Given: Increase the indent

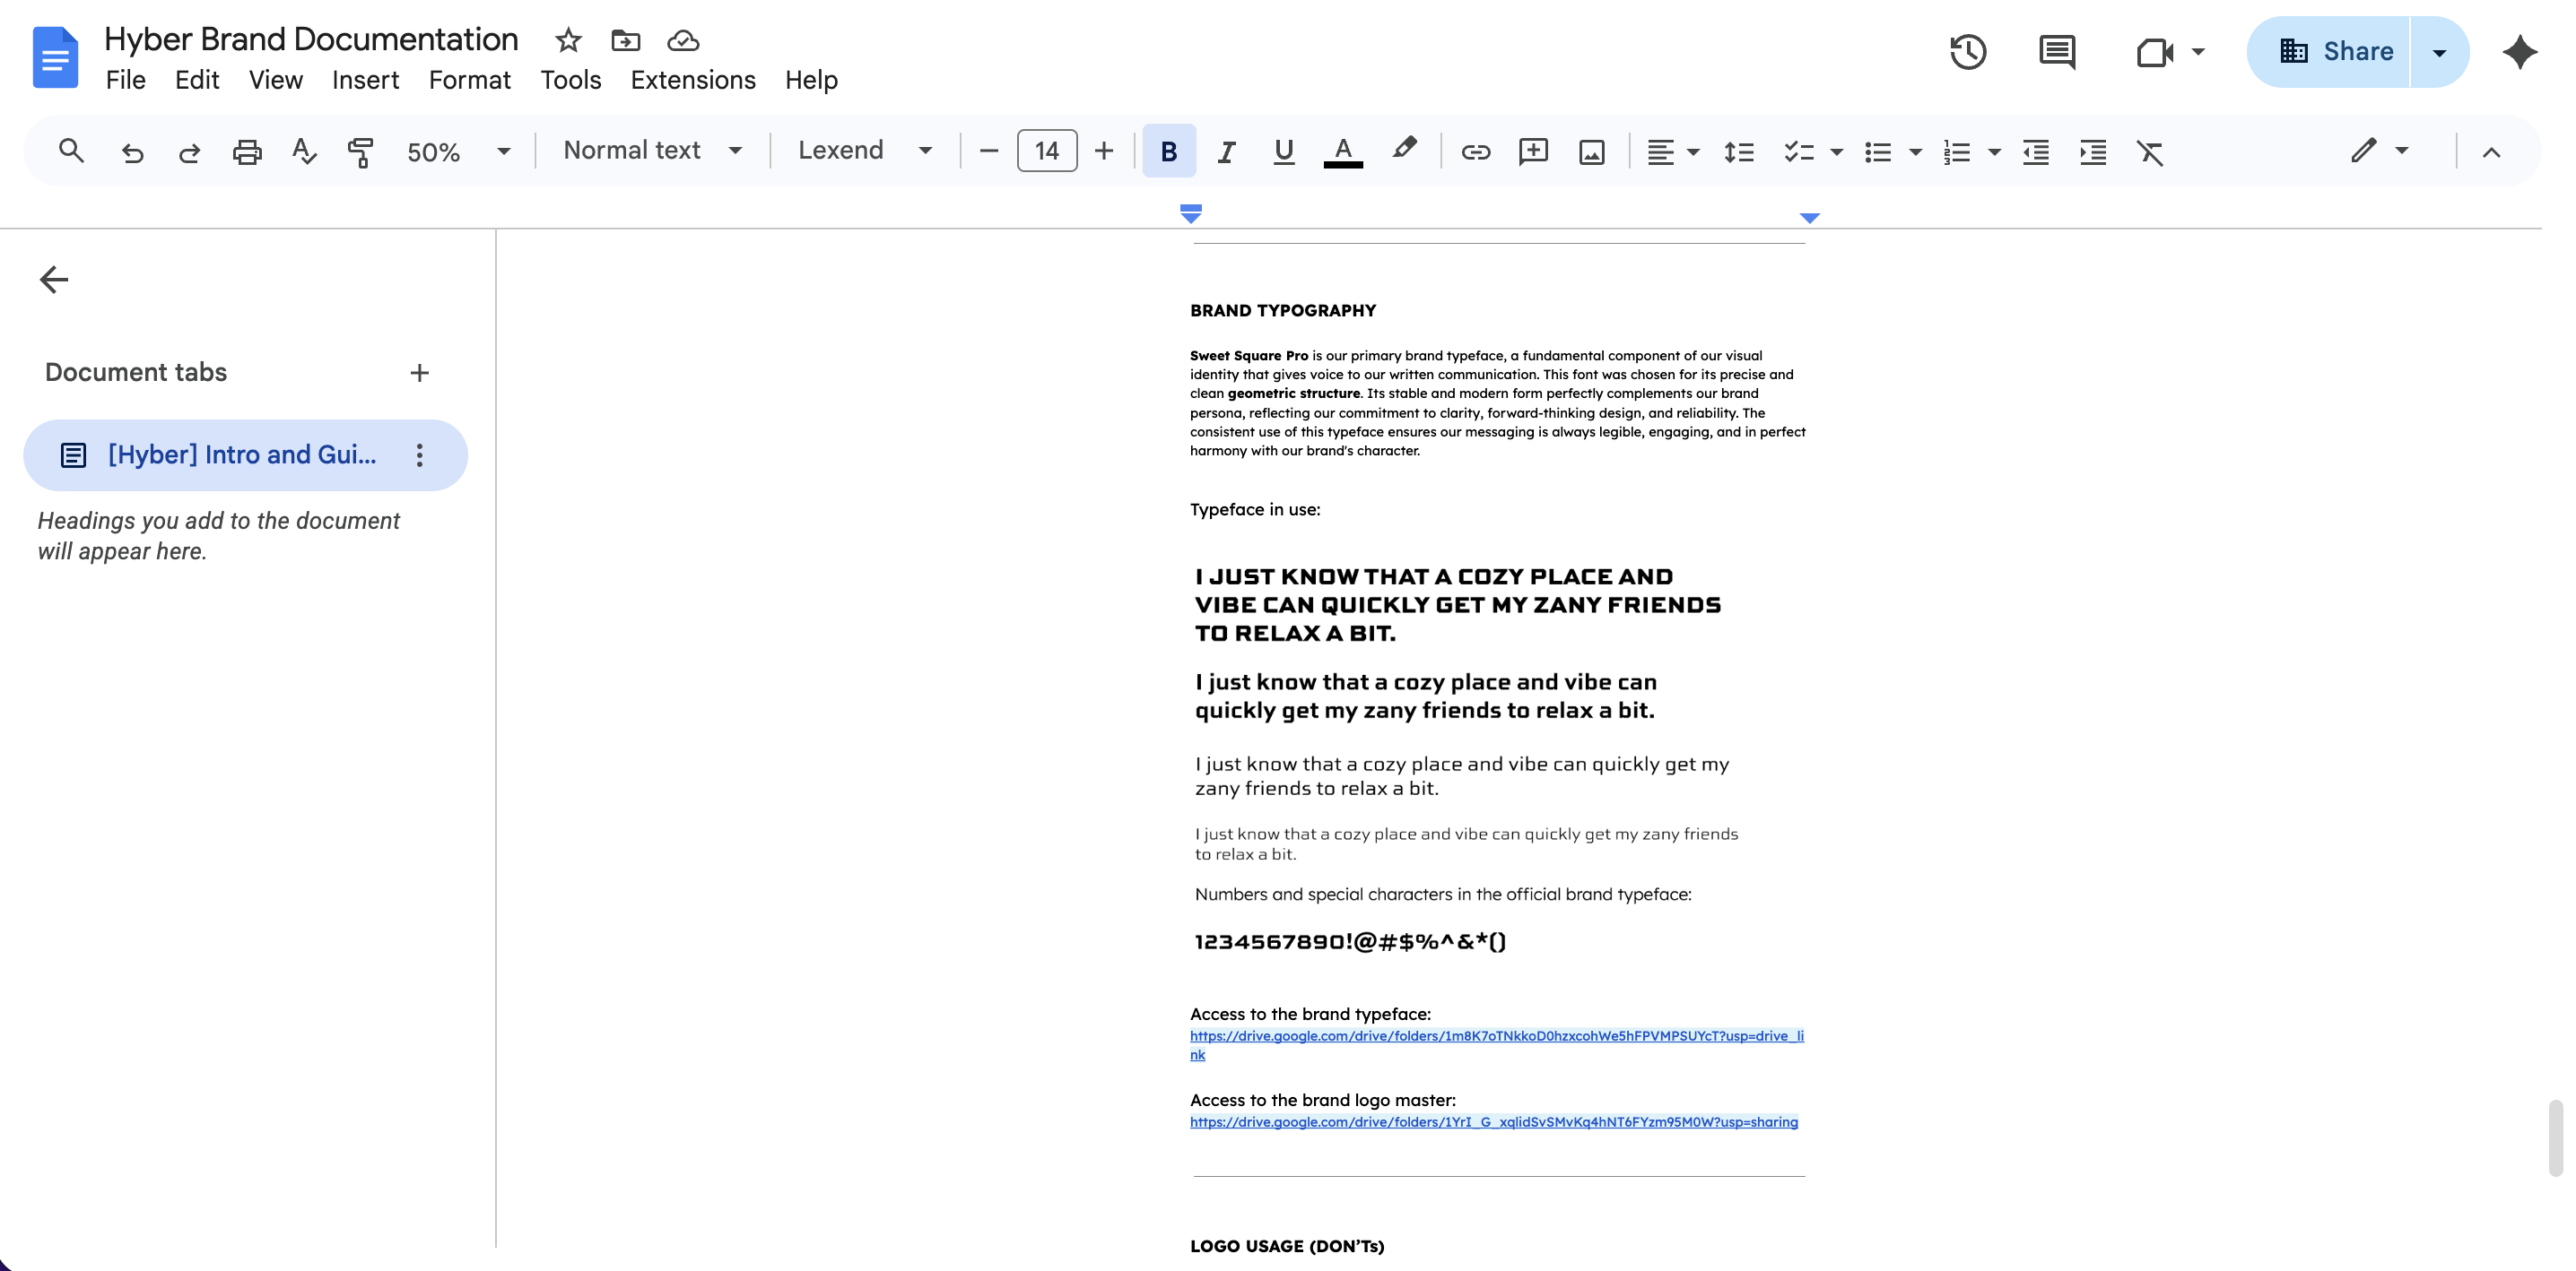Looking at the screenshot, I should pyautogui.click(x=2093, y=151).
